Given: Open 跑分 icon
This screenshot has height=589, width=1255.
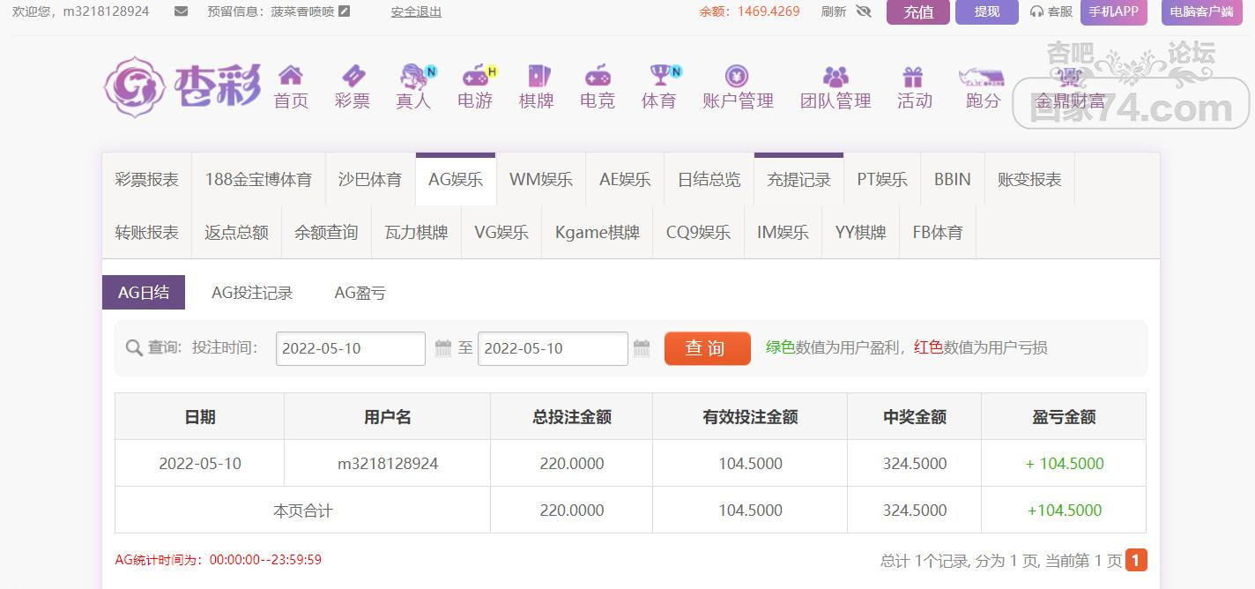Looking at the screenshot, I should (x=982, y=77).
